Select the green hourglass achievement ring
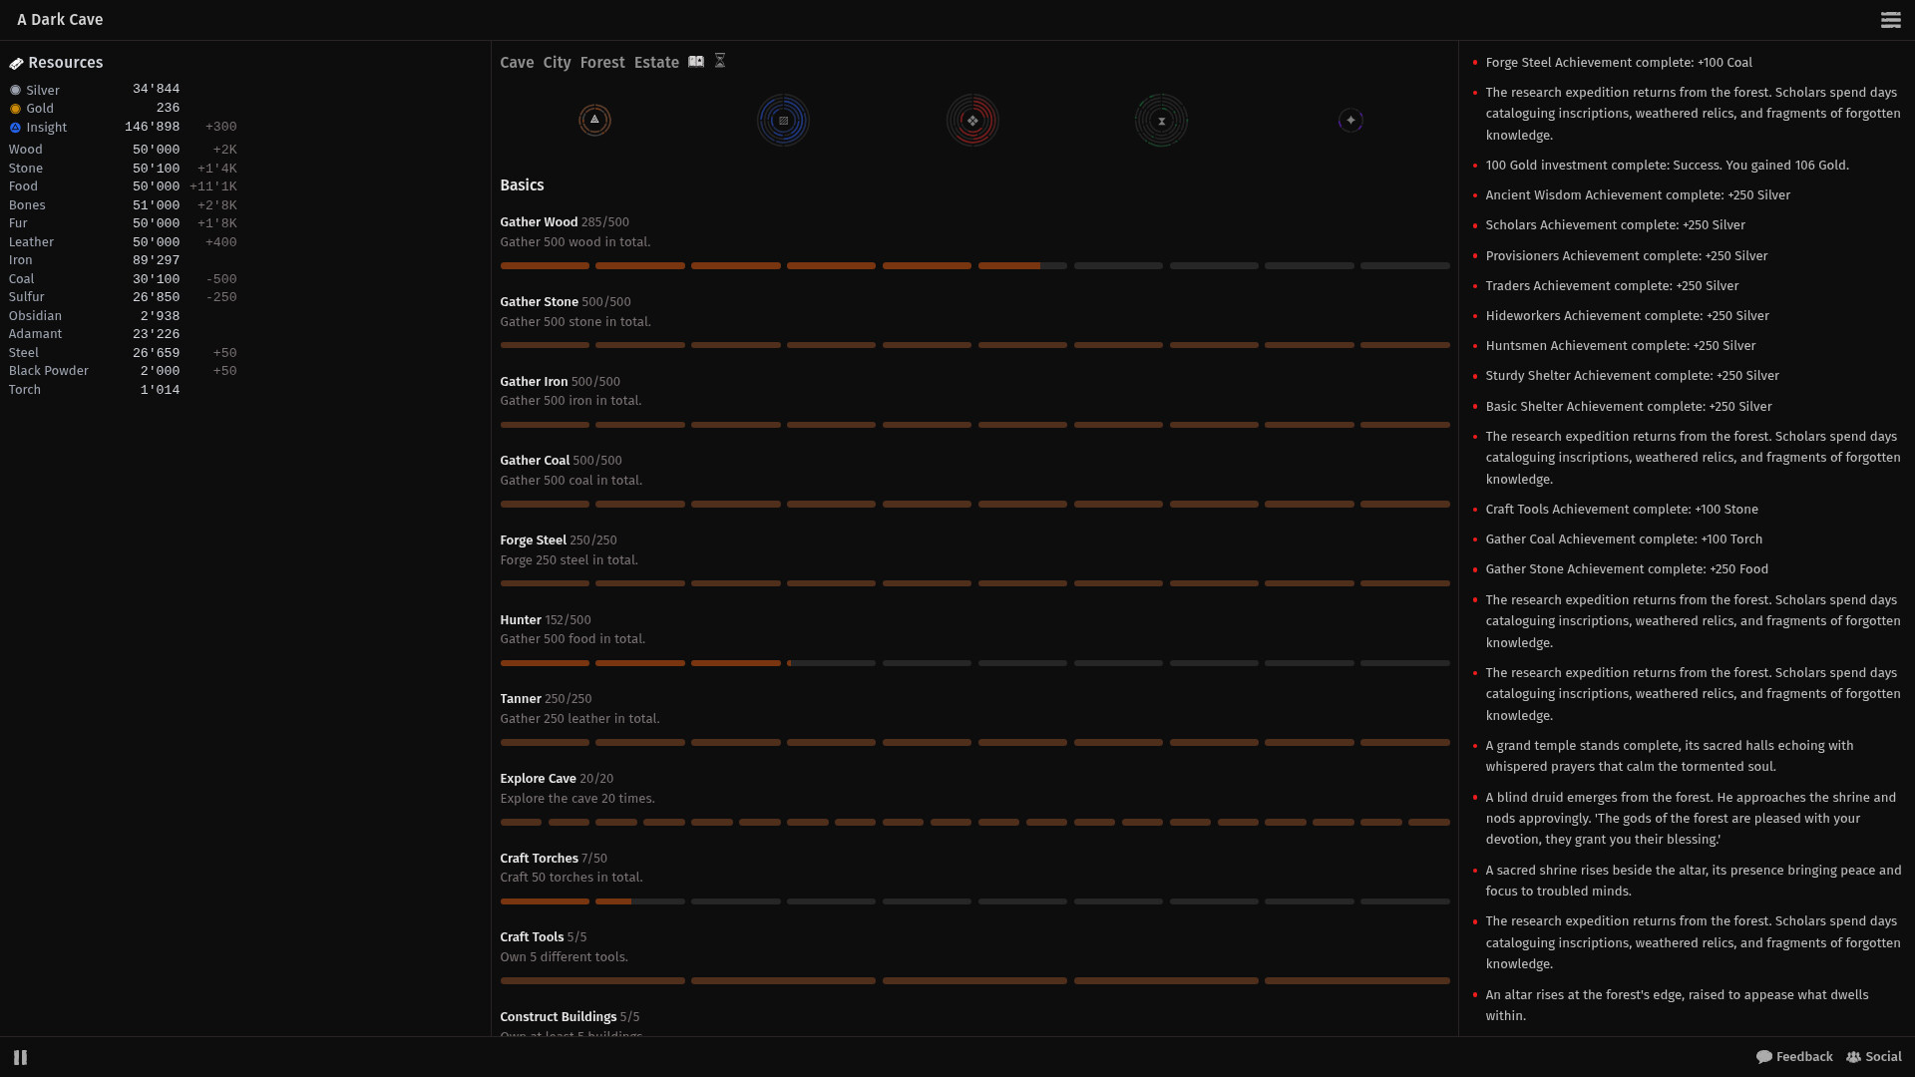Viewport: 1915px width, 1077px height. [x=1161, y=120]
